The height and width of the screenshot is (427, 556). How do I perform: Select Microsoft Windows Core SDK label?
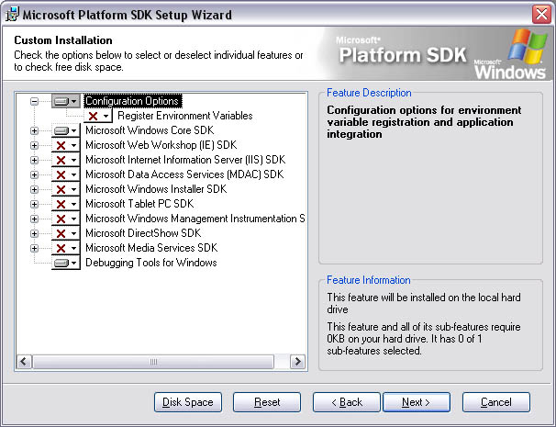(x=150, y=130)
